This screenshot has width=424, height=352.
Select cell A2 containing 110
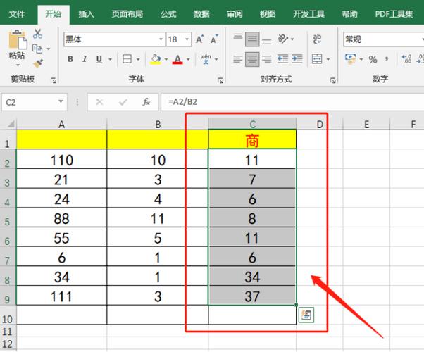62,160
